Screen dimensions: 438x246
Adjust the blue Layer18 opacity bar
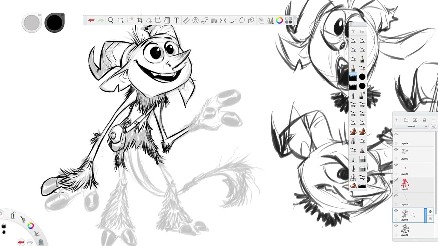(x=426, y=215)
